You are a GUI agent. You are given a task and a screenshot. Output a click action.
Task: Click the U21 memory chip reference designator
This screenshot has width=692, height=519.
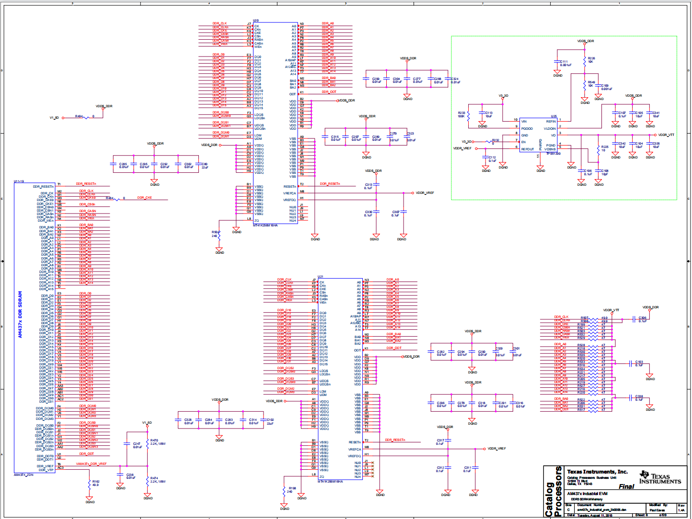tap(320, 277)
